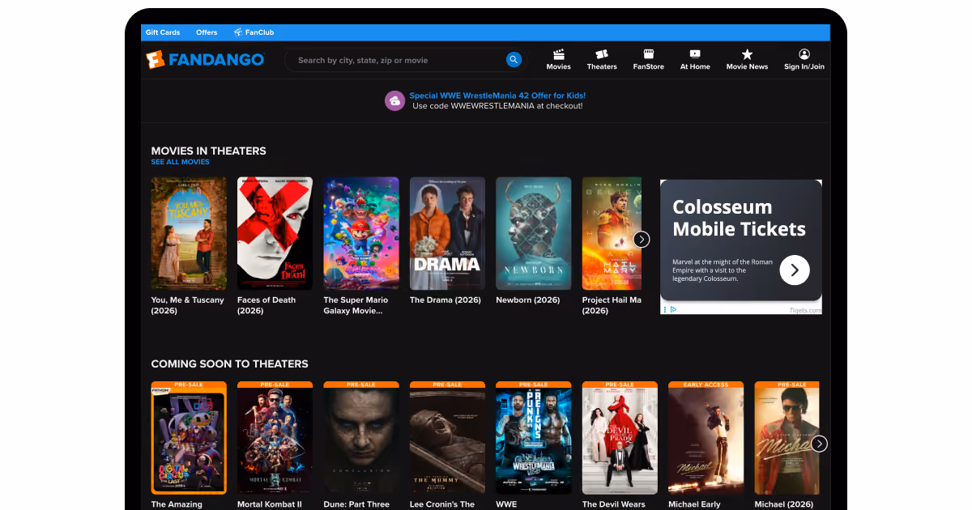The image size is (972, 510).
Task: Open the Faces of Death poster
Action: click(275, 233)
